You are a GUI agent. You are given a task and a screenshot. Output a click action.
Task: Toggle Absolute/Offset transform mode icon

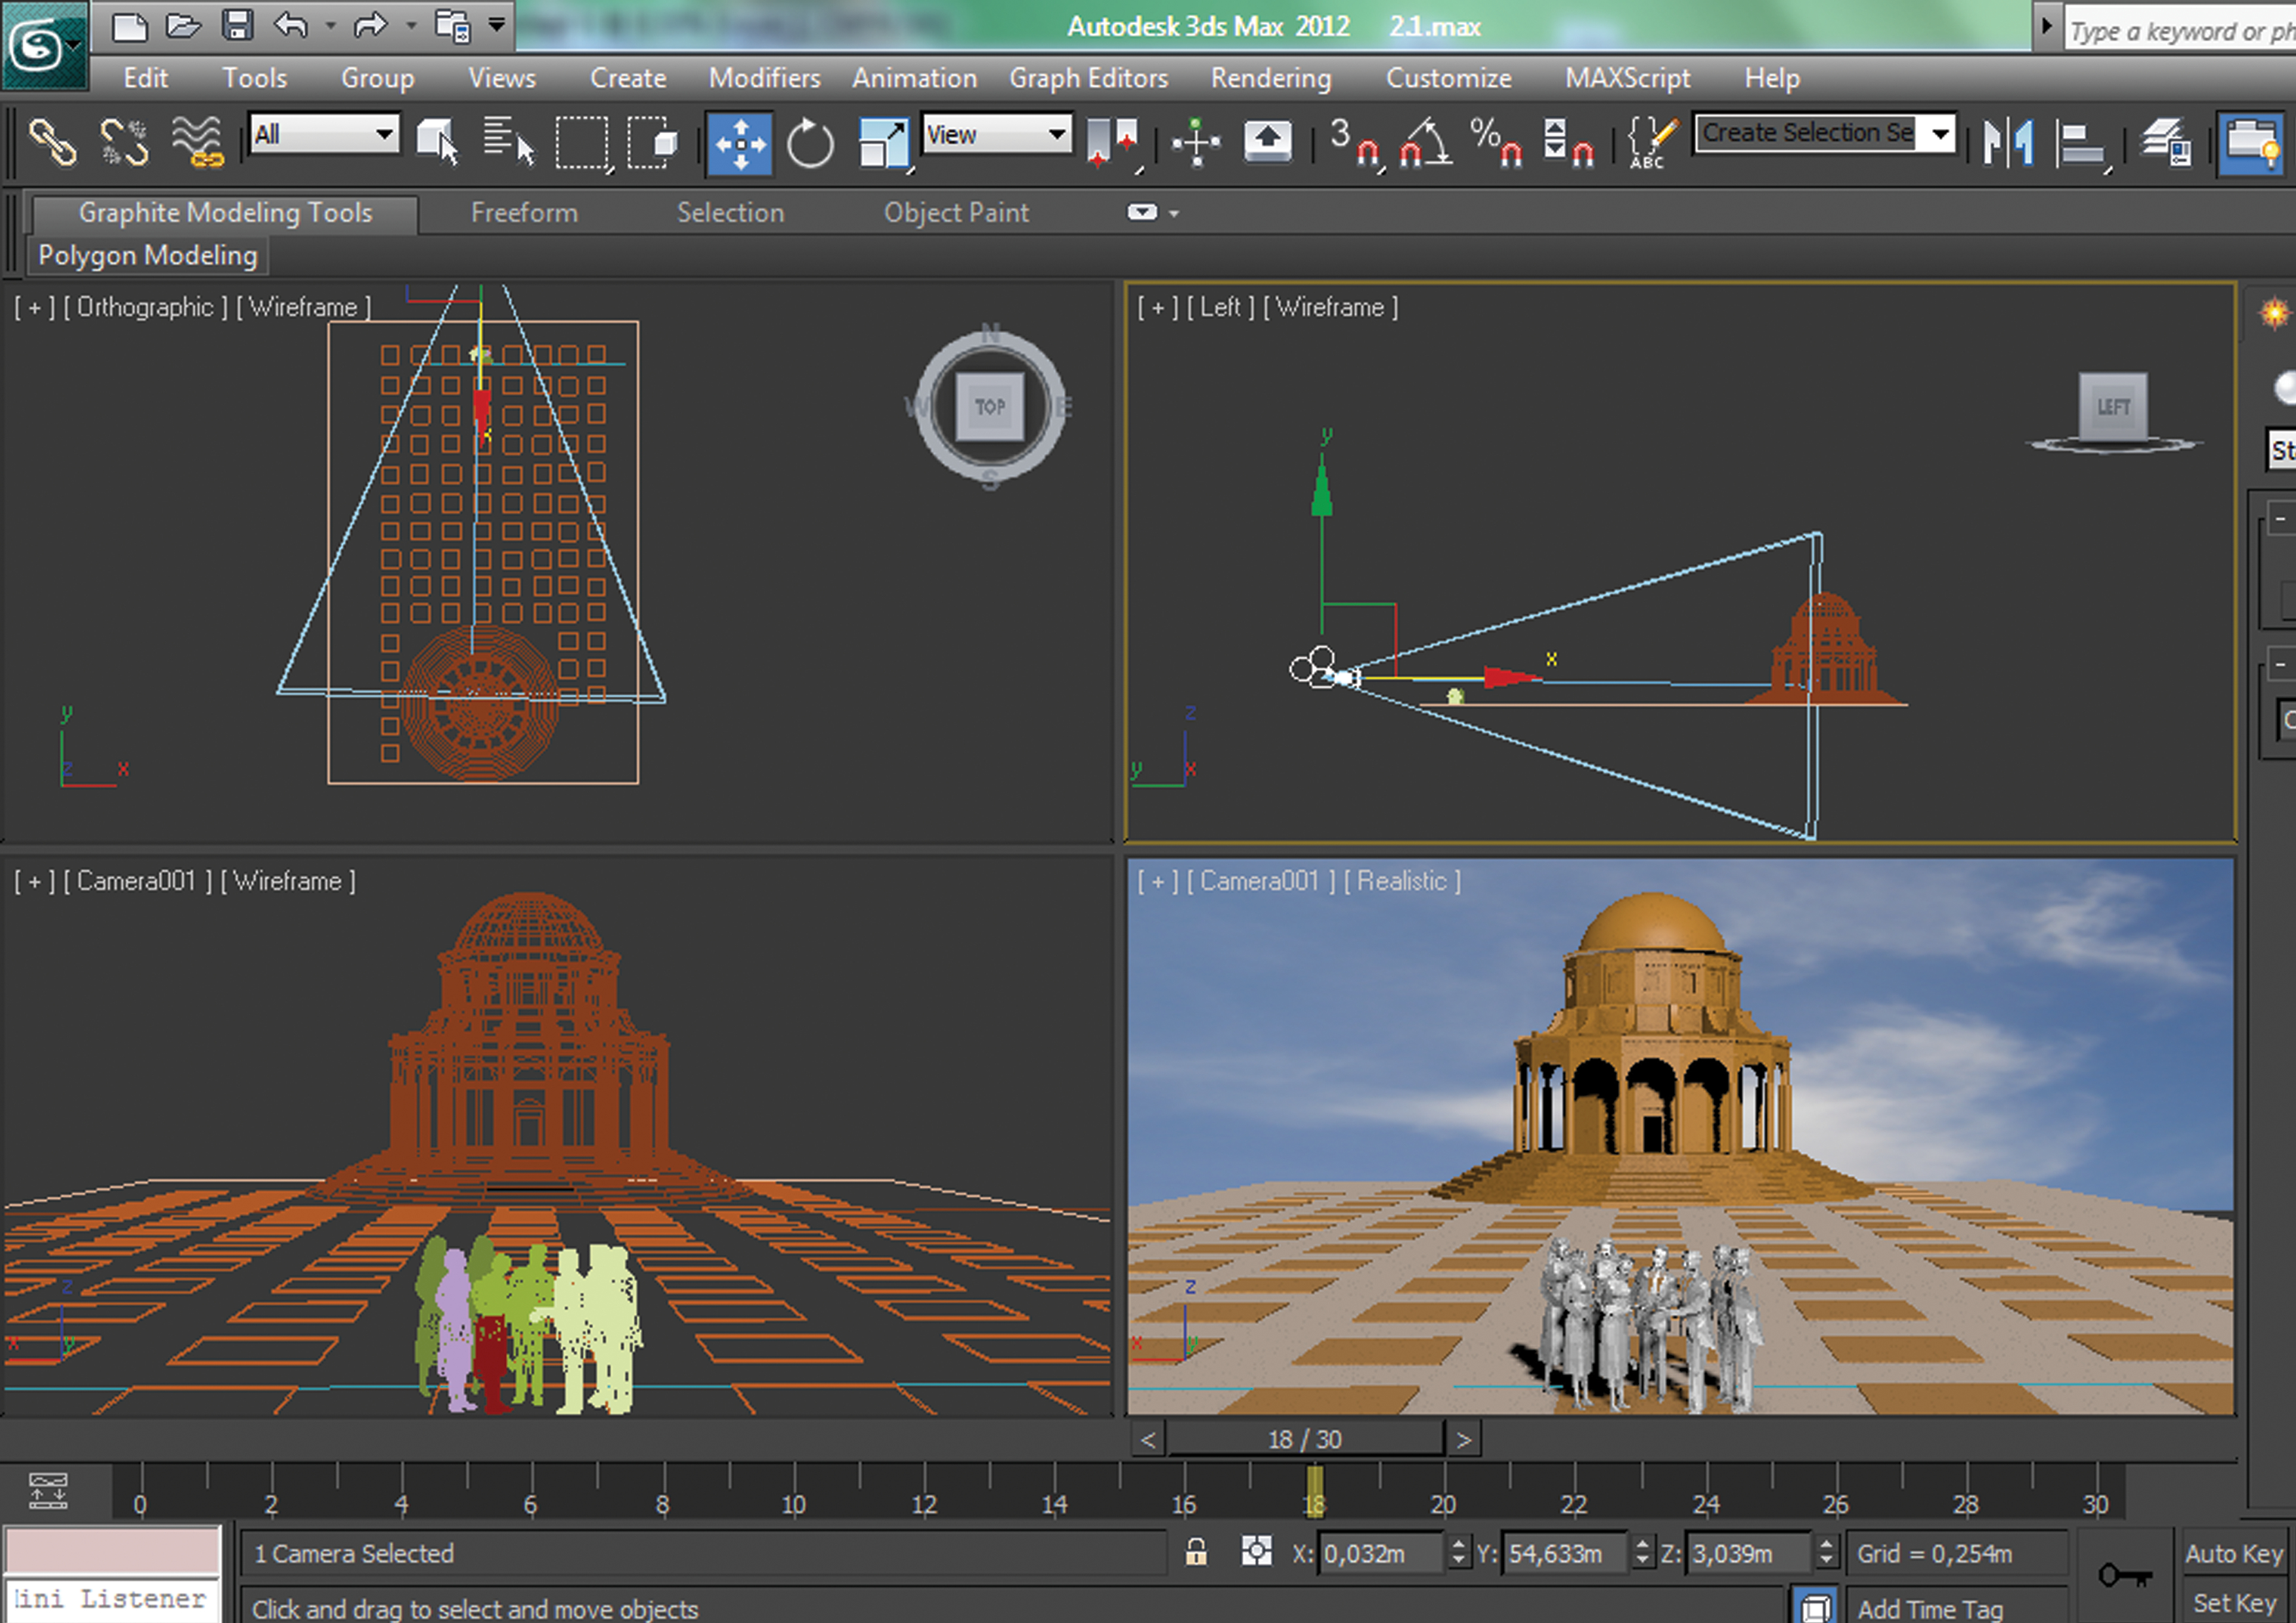(1257, 1552)
